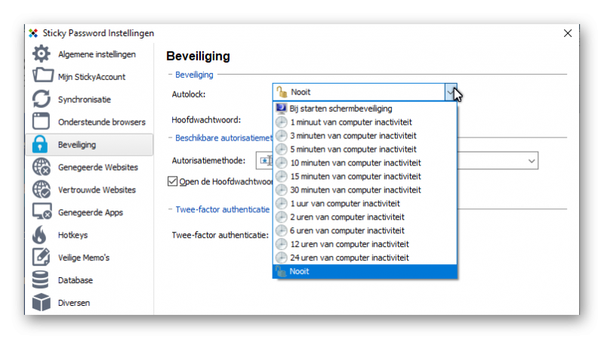Click the Hotkeys flame icon
The image size is (604, 339).
point(42,236)
